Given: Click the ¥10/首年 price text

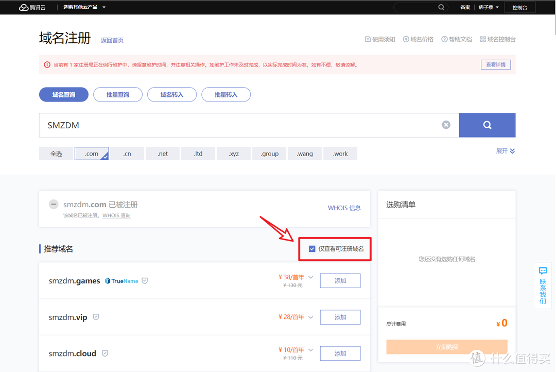Looking at the screenshot, I should [x=291, y=350].
